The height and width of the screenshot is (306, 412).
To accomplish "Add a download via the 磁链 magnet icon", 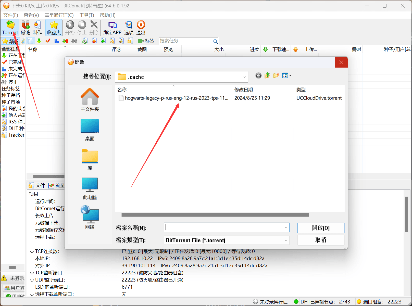I will (x=25, y=27).
